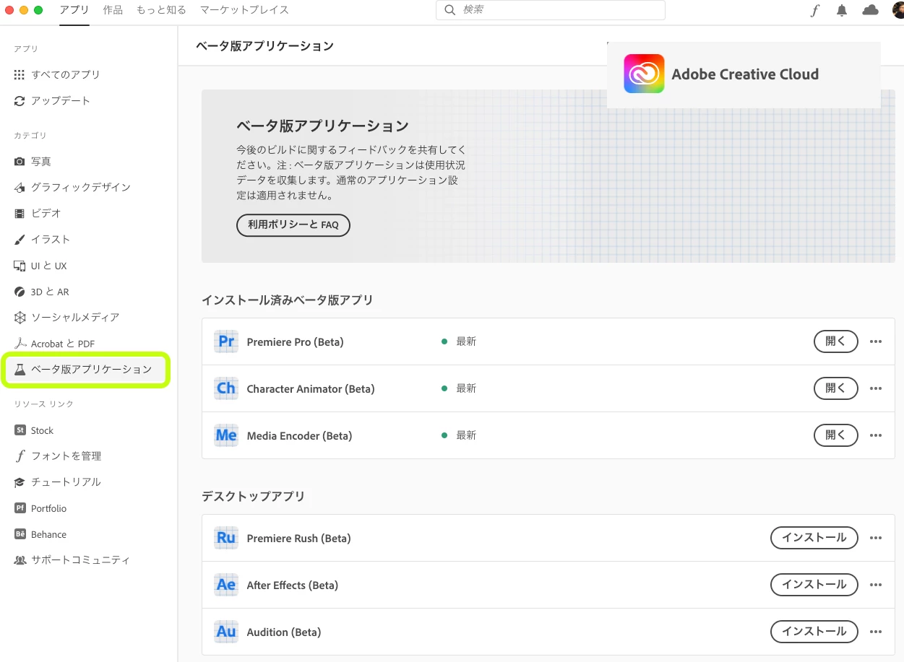Click the Premiere Pro (Beta) app icon
Image resolution: width=904 pixels, height=662 pixels.
(x=226, y=341)
